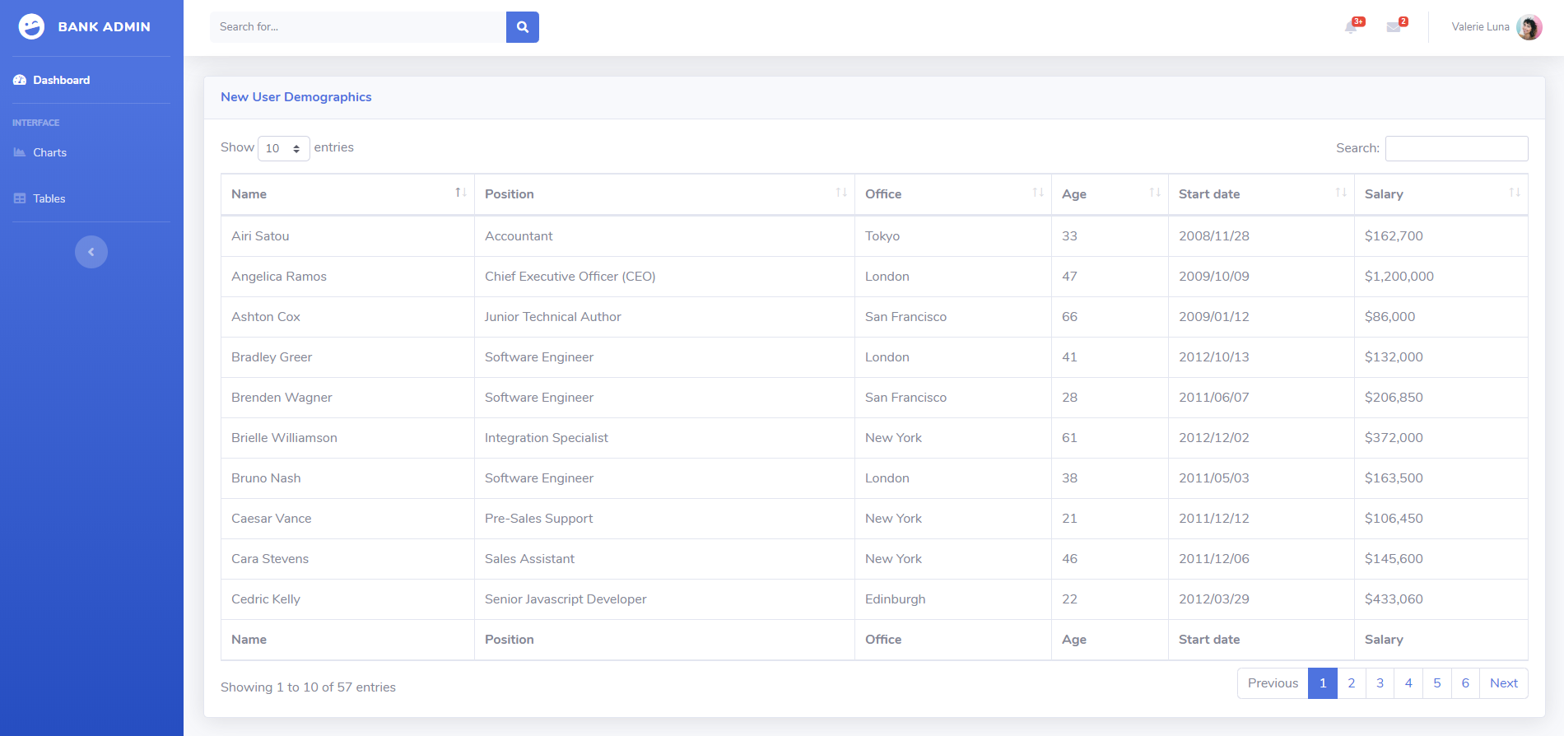The image size is (1564, 736).
Task: Sort by the Salary column
Action: (x=1441, y=194)
